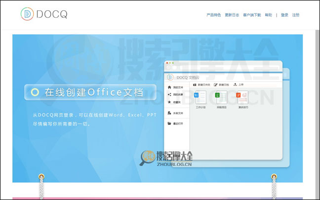Click the DOCQ logo icon in header
Image resolution: width=320 pixels, height=200 pixels.
coord(27,14)
